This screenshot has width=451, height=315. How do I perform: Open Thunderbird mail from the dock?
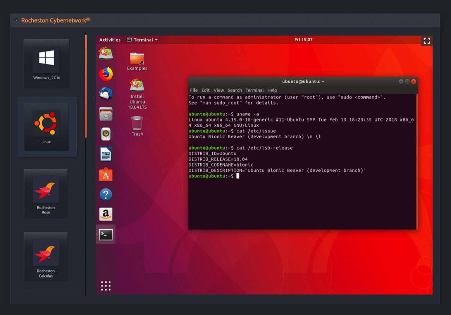(106, 94)
